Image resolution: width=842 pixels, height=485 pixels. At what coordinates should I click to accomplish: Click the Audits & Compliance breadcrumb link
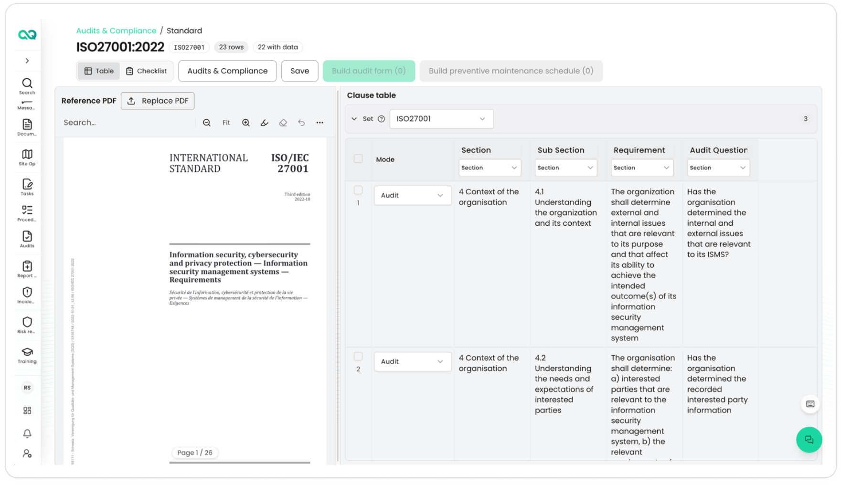116,31
